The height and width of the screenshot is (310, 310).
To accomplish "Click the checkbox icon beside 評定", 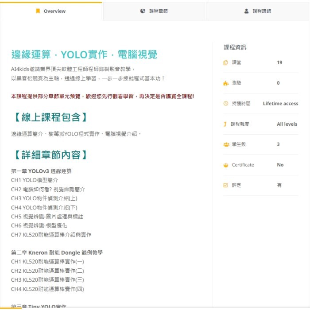I will coord(226,185).
